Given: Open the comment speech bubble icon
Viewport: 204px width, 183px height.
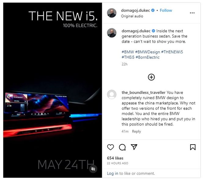Looking at the screenshot, I should coord(122,147).
